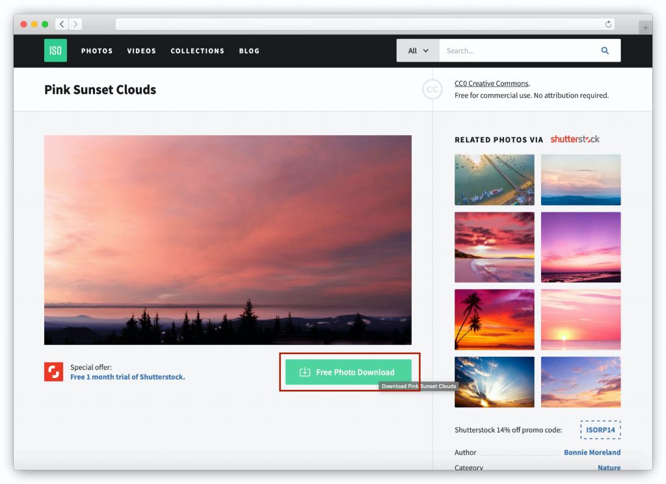Close the browser window with red button
This screenshot has width=666, height=484.
coord(24,24)
